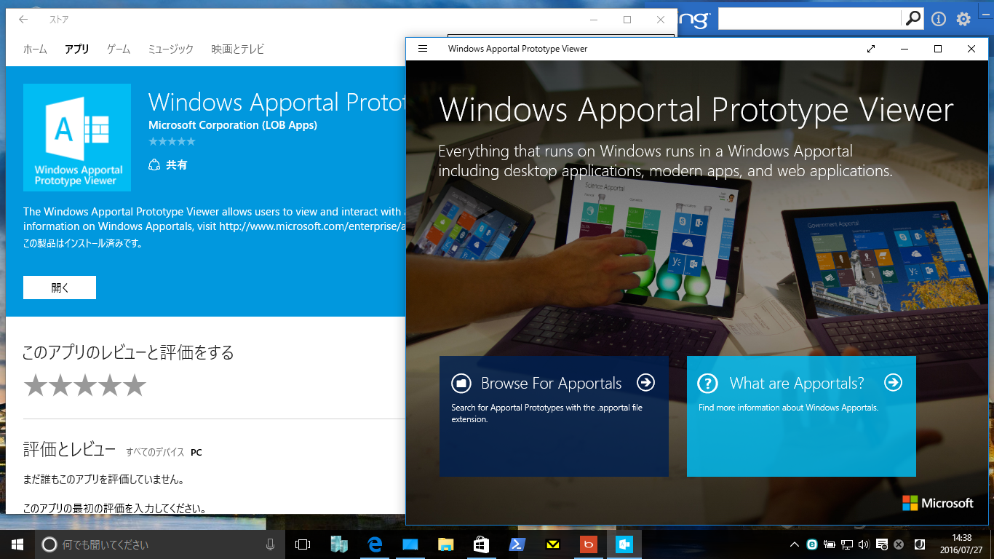Image resolution: width=994 pixels, height=559 pixels.
Task: Select the PC device filter in reviews
Action: [196, 452]
